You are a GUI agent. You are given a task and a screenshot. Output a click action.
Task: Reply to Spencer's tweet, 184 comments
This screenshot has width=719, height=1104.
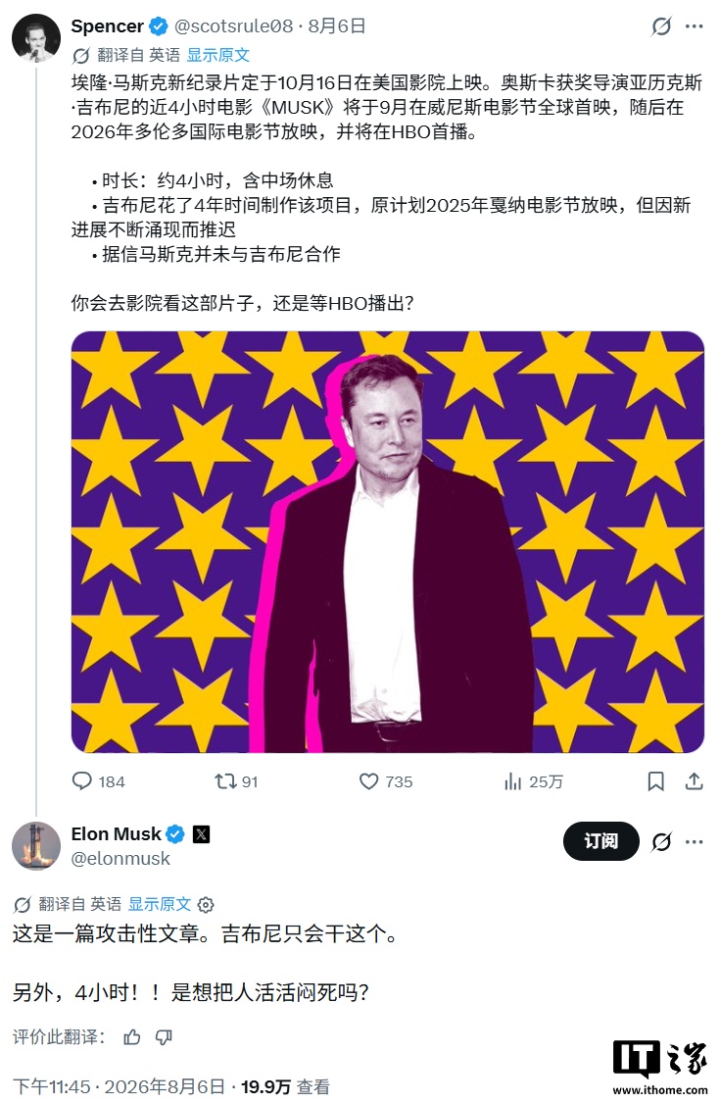coord(99,781)
